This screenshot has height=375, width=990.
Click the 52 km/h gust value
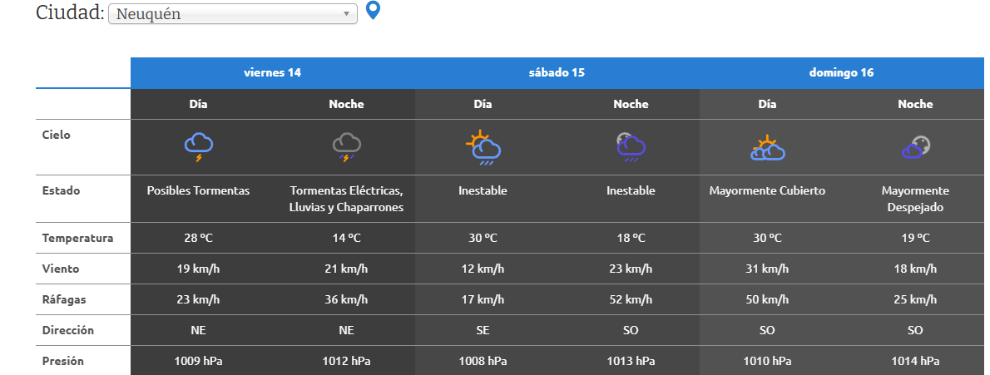pyautogui.click(x=631, y=299)
